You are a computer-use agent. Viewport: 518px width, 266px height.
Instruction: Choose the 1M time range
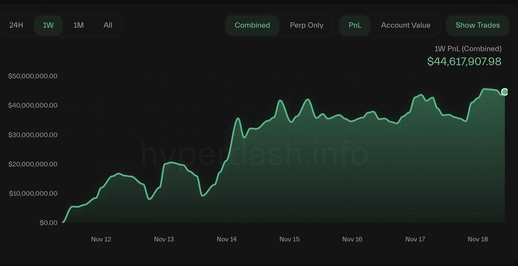(78, 25)
